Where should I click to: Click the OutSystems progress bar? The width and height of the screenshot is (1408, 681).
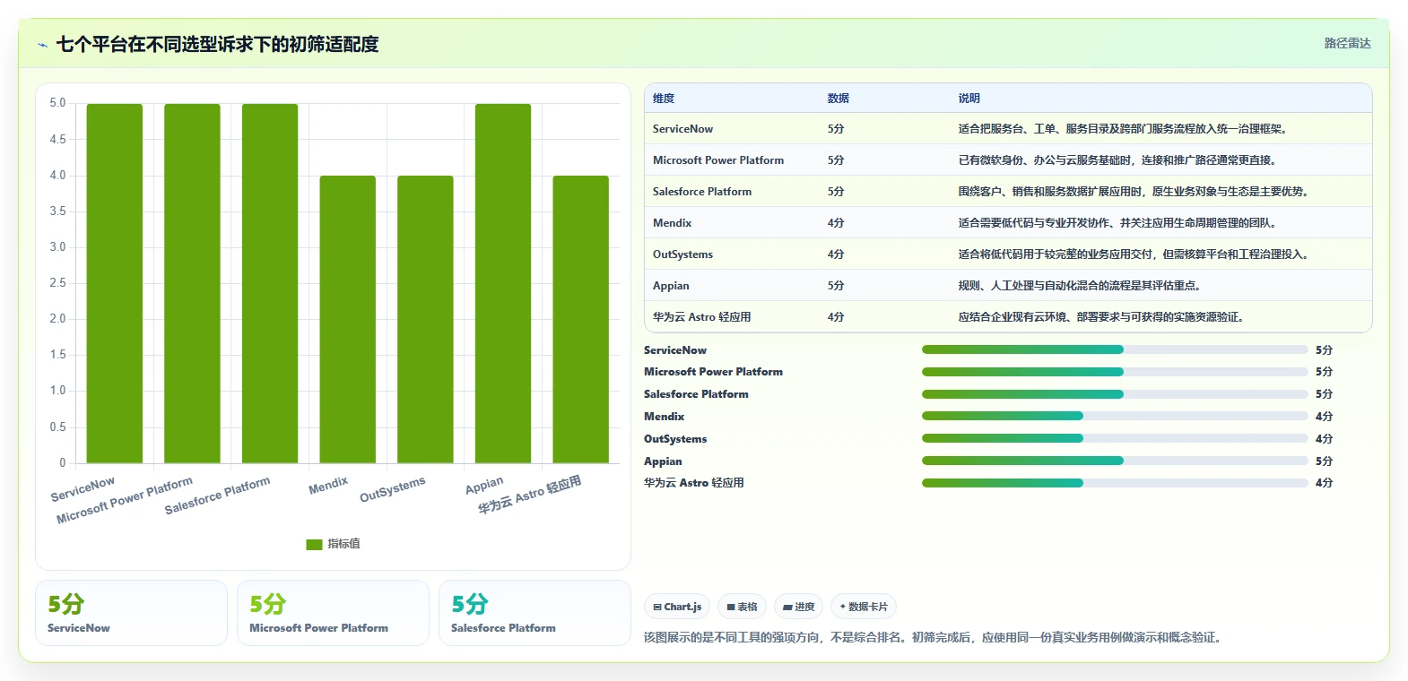1115,438
